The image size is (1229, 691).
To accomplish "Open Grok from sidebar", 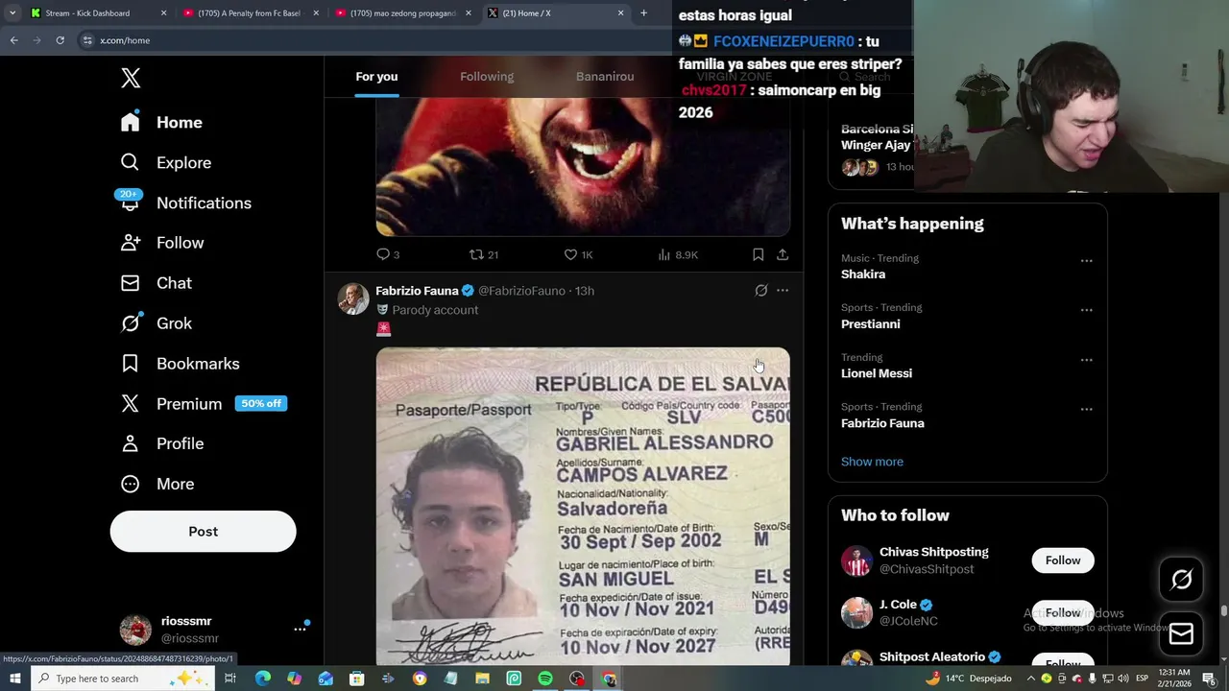I will [156, 323].
